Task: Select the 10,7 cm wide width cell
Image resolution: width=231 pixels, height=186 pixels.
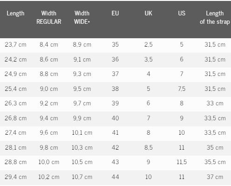Action: point(82,177)
